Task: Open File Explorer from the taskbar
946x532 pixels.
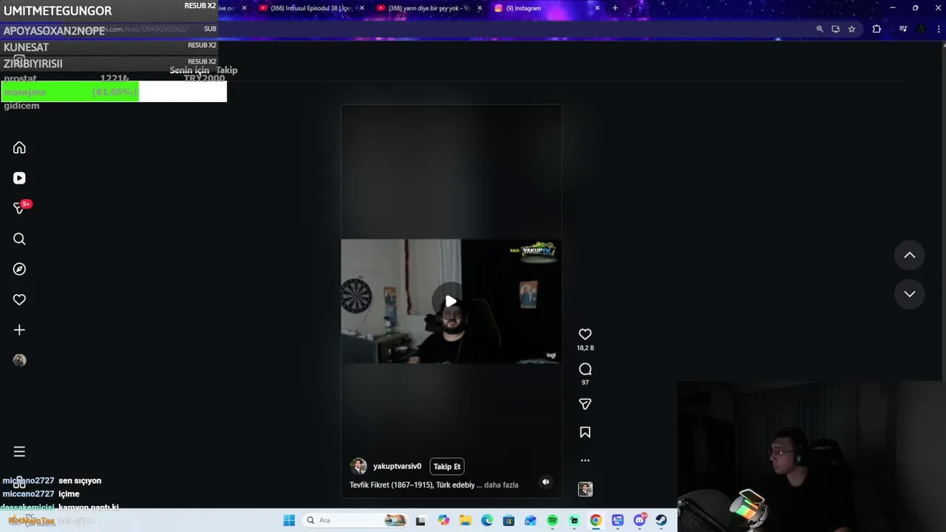Action: coord(466,520)
